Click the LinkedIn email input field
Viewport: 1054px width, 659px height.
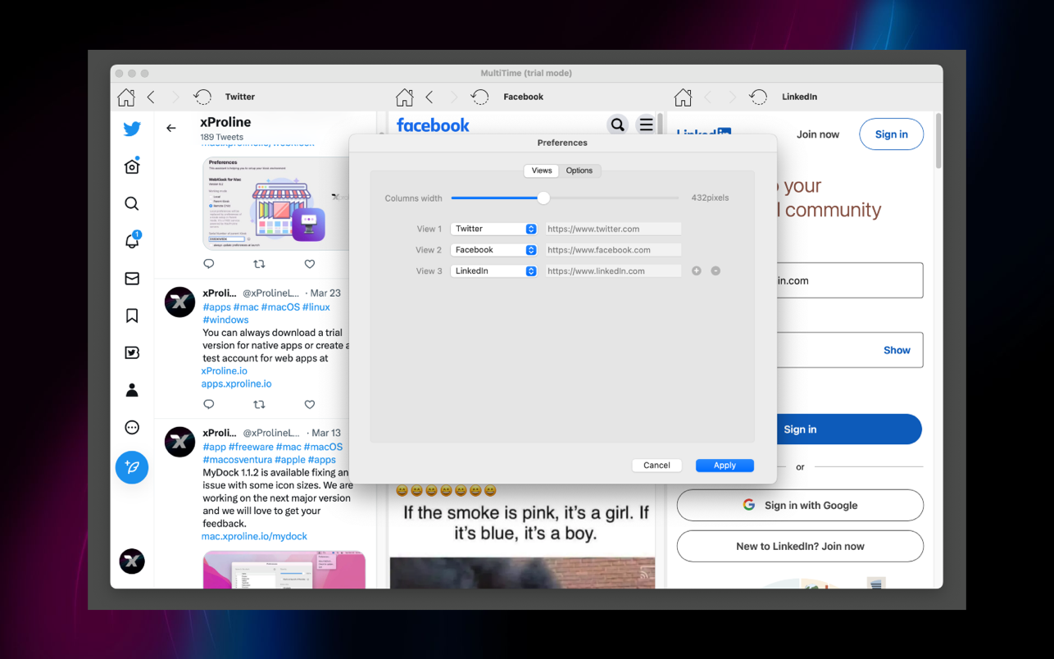pyautogui.click(x=849, y=280)
